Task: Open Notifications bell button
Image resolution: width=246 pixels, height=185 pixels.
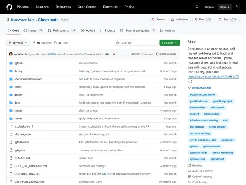Action: [180, 20]
